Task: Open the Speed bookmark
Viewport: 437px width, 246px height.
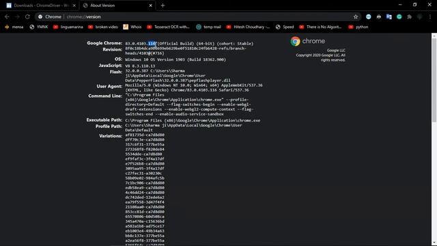Action: coord(285,27)
